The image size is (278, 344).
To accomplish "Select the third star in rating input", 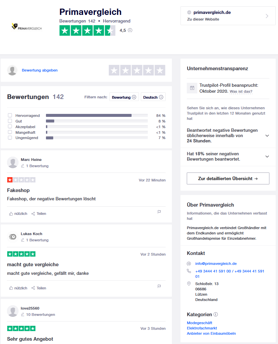I will (137, 70).
